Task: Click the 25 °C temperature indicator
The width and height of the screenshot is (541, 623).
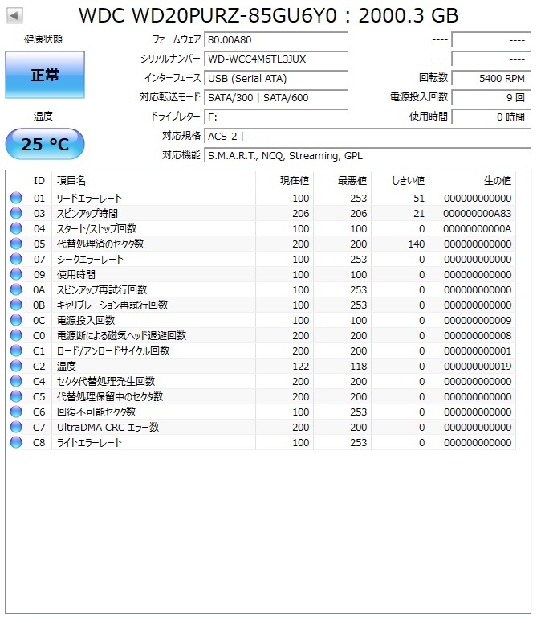Action: click(45, 144)
